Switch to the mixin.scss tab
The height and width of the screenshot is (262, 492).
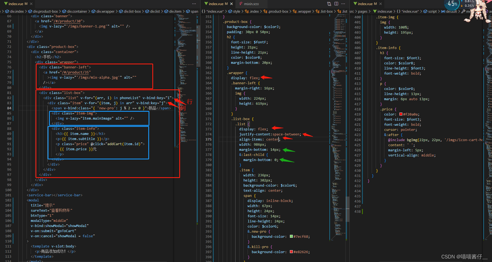[252, 4]
